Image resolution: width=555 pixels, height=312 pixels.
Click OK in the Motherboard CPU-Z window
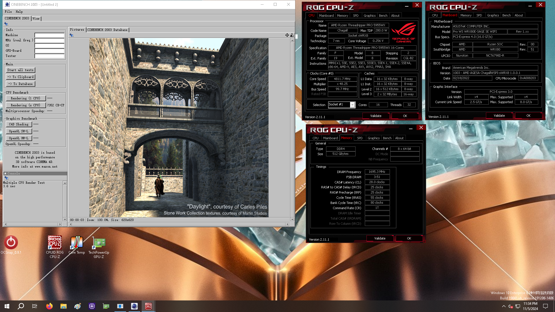point(528,116)
